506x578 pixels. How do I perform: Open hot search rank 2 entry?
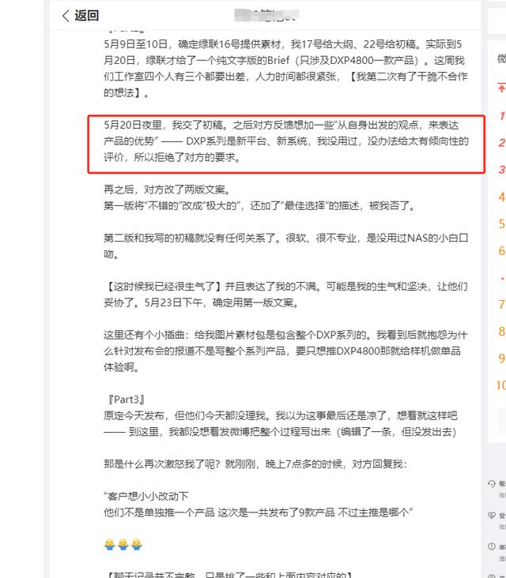pos(502,142)
